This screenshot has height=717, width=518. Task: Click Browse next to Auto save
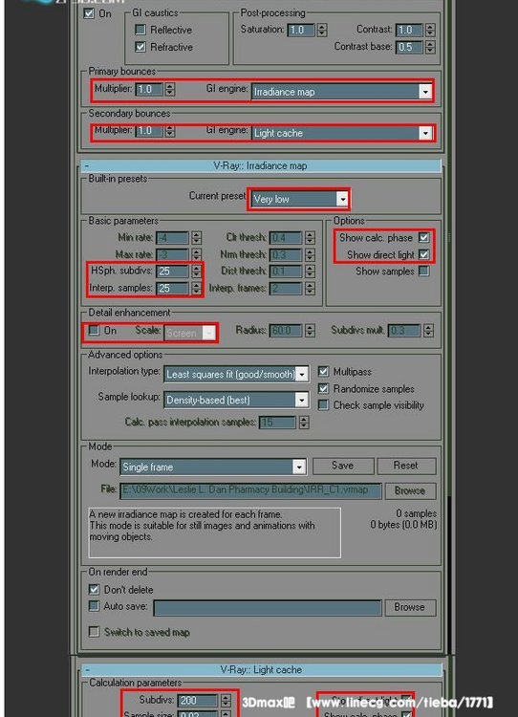(x=410, y=607)
